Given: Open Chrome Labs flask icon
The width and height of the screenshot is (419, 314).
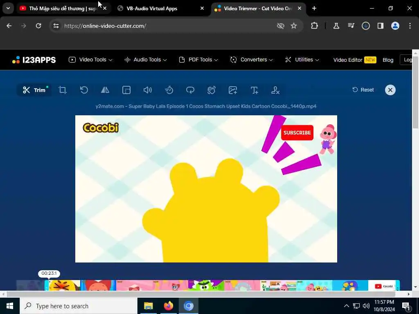Looking at the screenshot, I should coord(336,26).
